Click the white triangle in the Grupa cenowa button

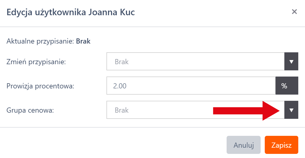(291, 110)
